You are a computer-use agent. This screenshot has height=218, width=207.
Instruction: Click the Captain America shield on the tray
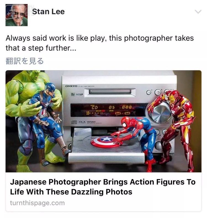pos(107,142)
